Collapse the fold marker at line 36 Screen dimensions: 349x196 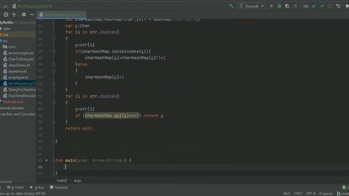pos(54,103)
